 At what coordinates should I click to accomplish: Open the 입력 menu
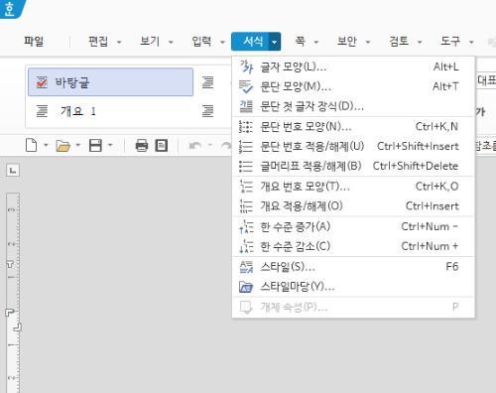201,42
